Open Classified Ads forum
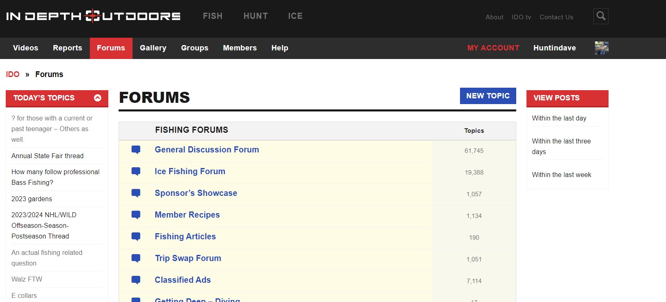 [x=183, y=280]
